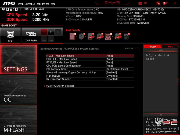Select the hard disk boot priority icon
This screenshot has height=135, width=180.
[x=72, y=36]
